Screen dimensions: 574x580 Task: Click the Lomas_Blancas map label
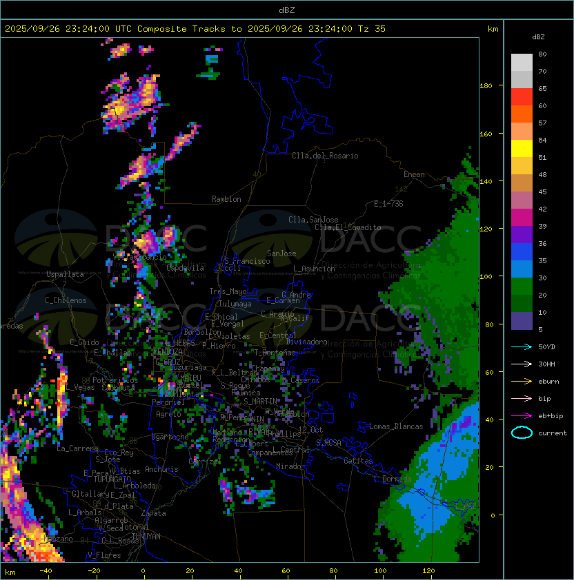point(396,426)
